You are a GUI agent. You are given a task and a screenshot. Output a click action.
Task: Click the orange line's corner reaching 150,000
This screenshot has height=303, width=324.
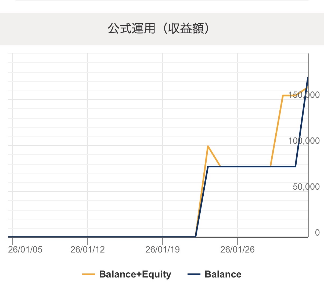283,96
